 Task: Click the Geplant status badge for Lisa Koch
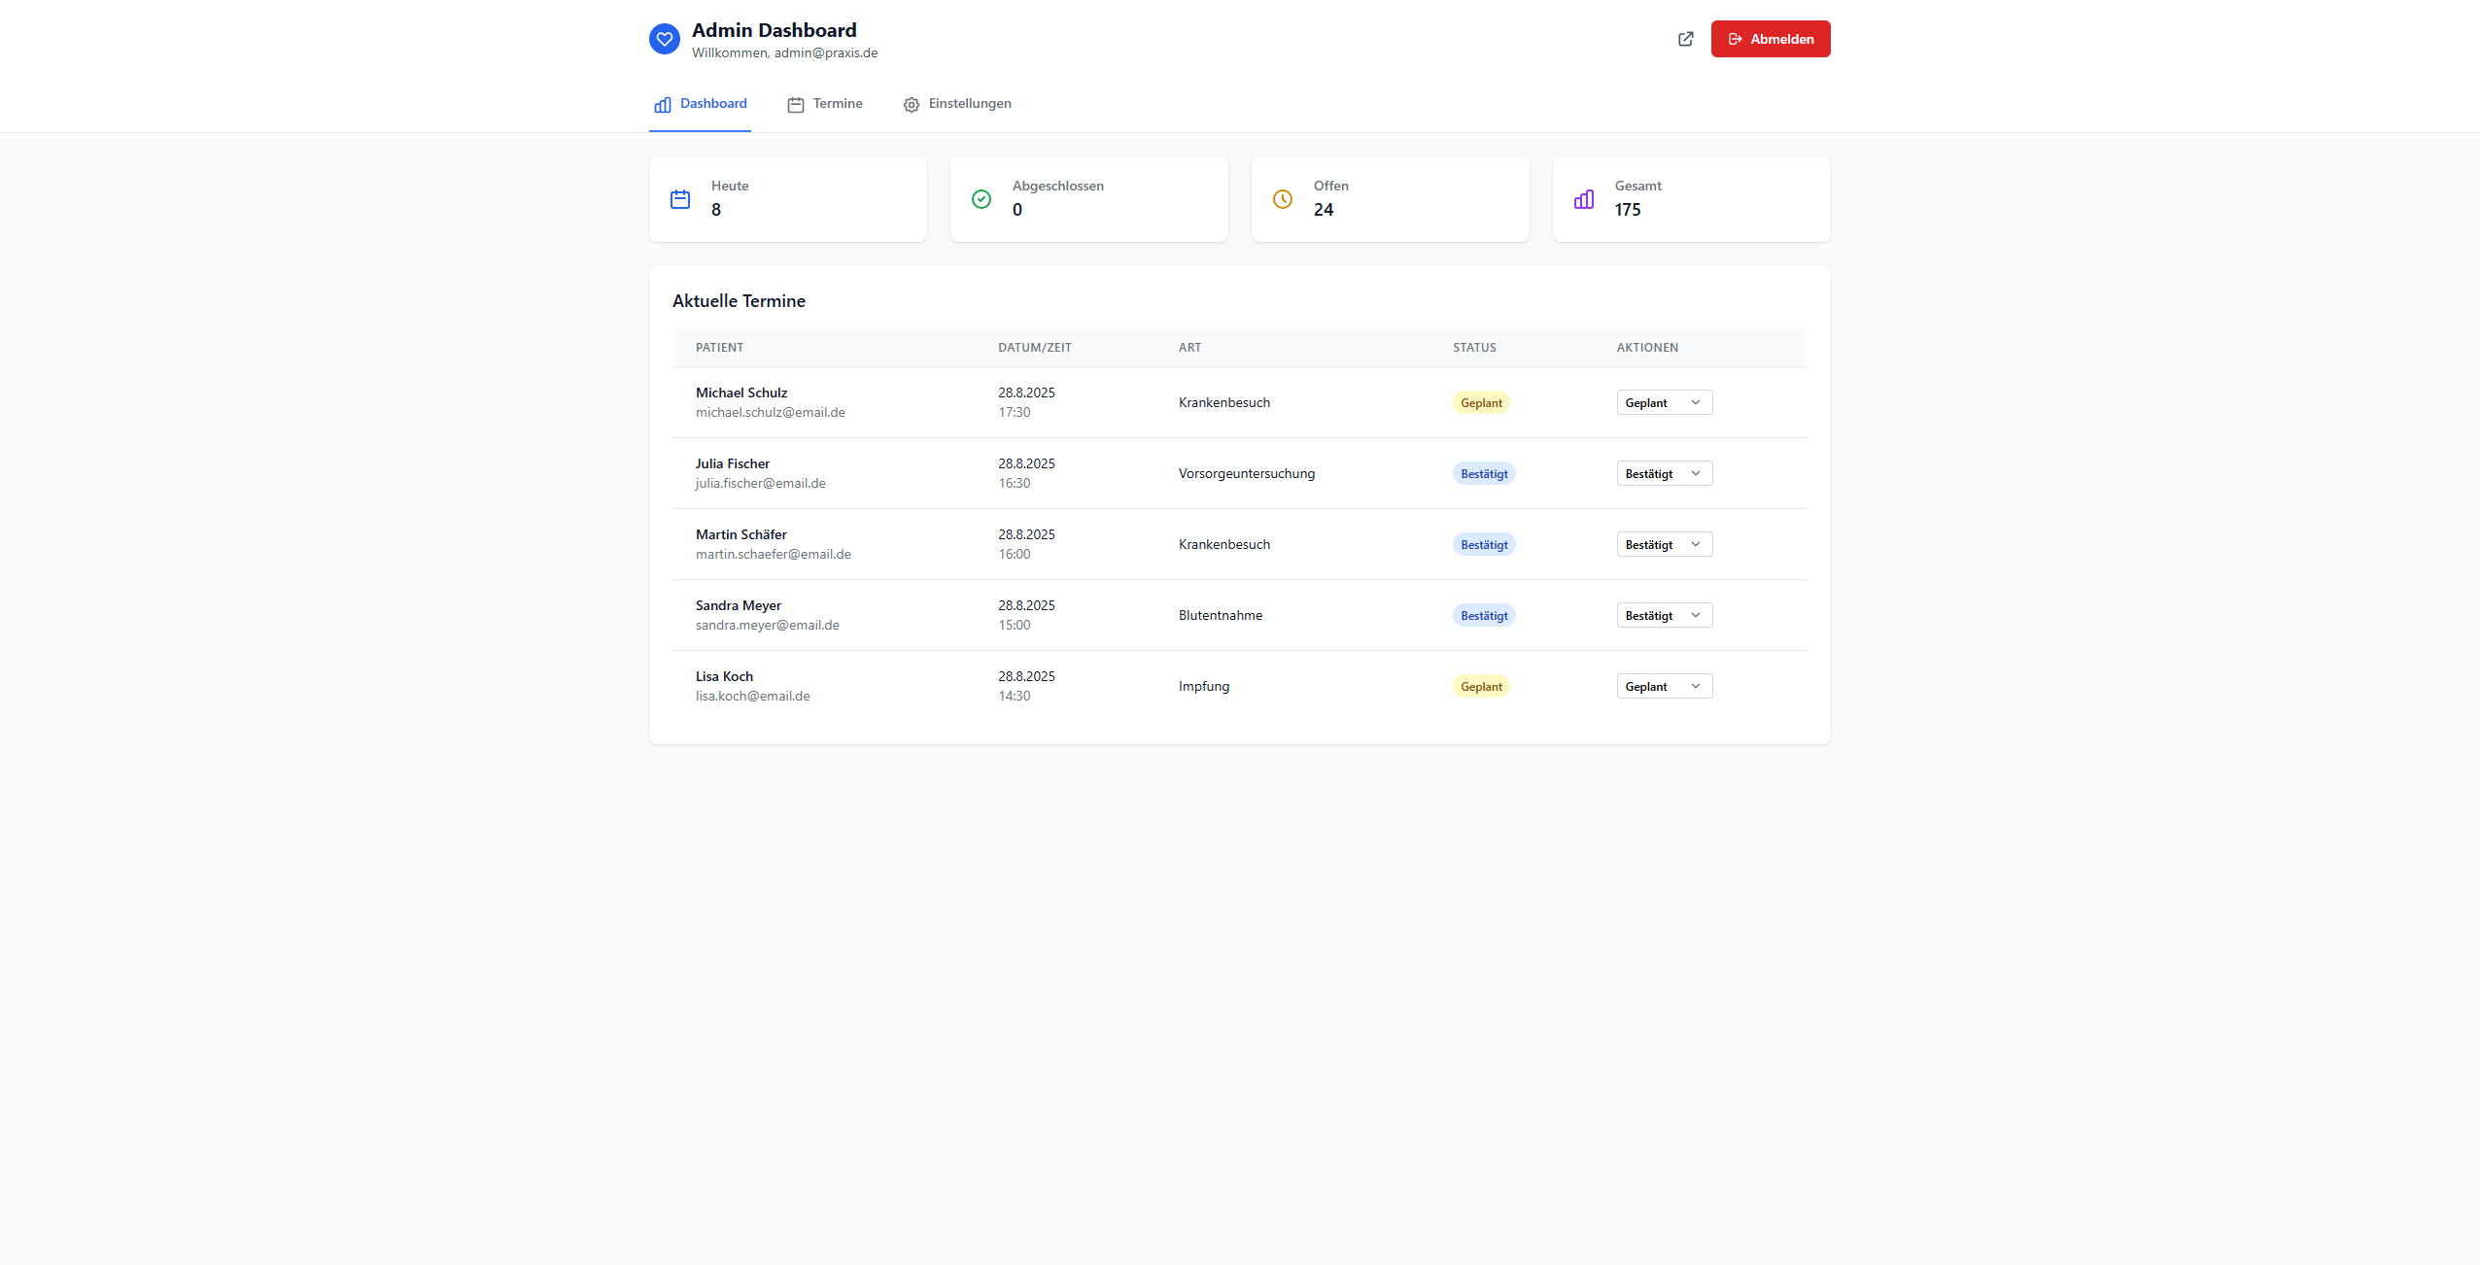coord(1481,685)
